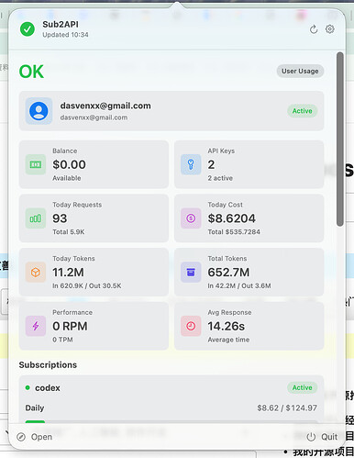Image resolution: width=354 pixels, height=458 pixels.
Task: Click the green Daily usage progress bar
Action: coord(35,421)
